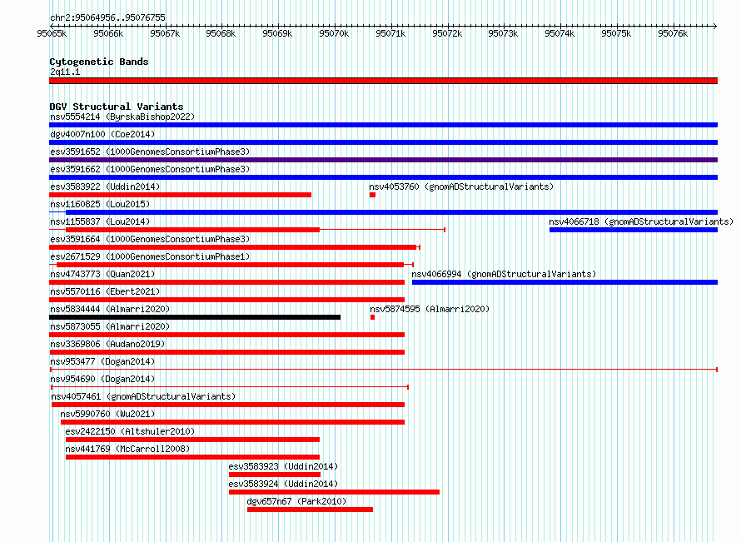741x542 pixels.
Task: Click the nsv1160825 (Lou2015) label
Action: pos(100,204)
